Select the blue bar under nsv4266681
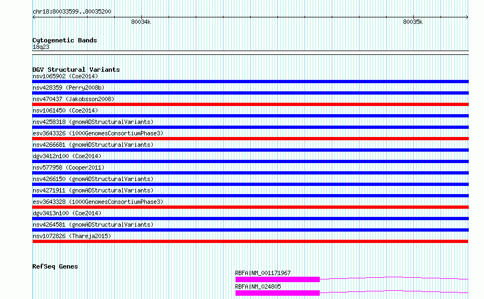The image size is (484, 299). [250, 150]
